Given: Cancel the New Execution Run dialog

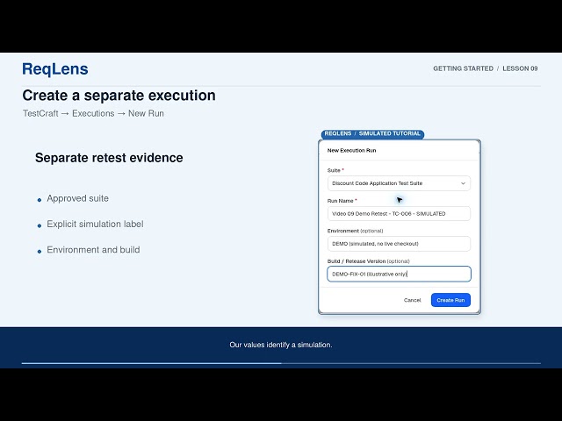Looking at the screenshot, I should (412, 300).
